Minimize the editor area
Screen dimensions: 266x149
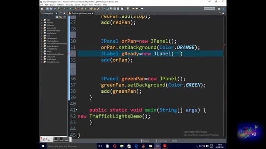click(220, 13)
